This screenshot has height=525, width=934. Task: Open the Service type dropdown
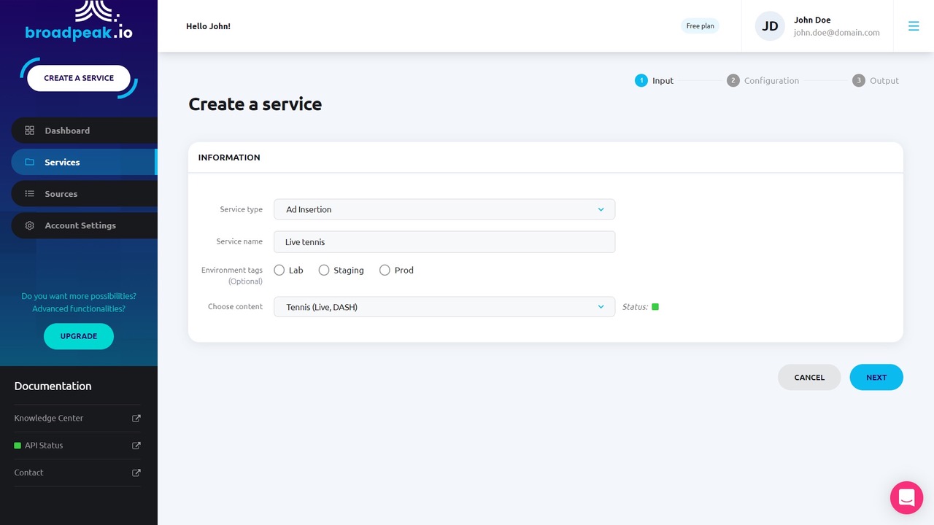[x=444, y=209]
